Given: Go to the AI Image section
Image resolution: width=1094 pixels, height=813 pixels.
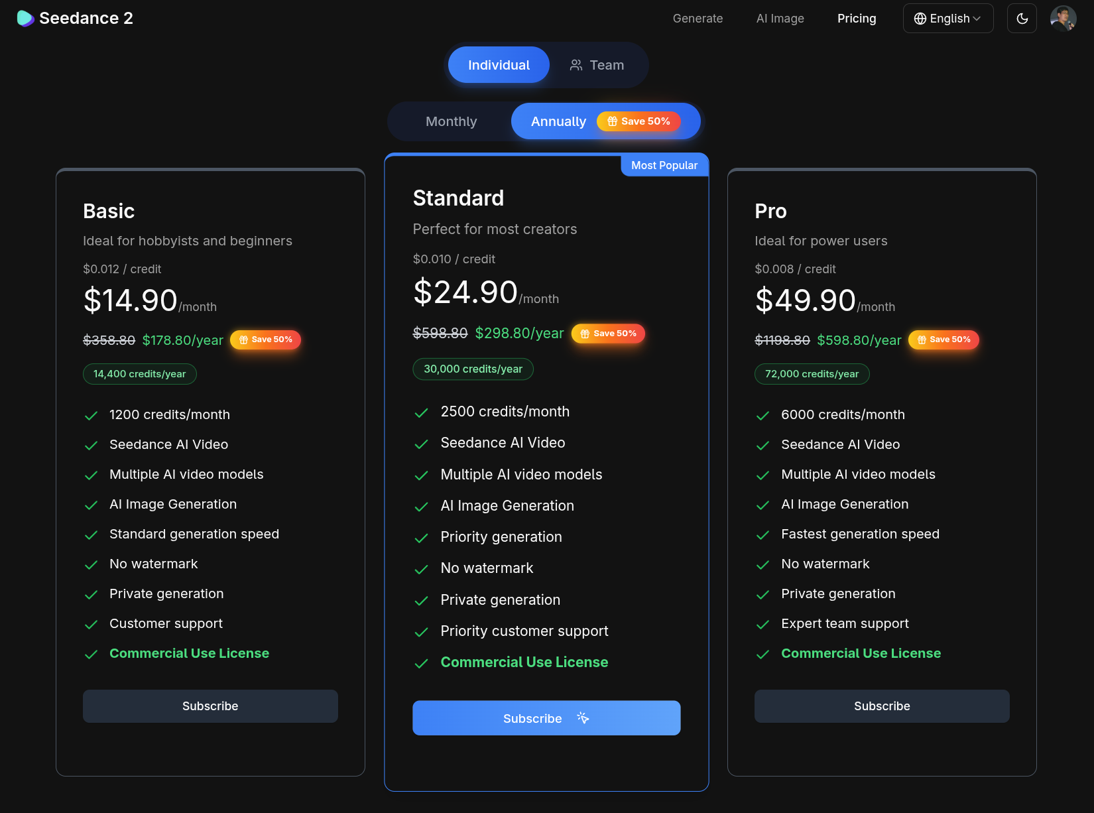Looking at the screenshot, I should point(780,18).
